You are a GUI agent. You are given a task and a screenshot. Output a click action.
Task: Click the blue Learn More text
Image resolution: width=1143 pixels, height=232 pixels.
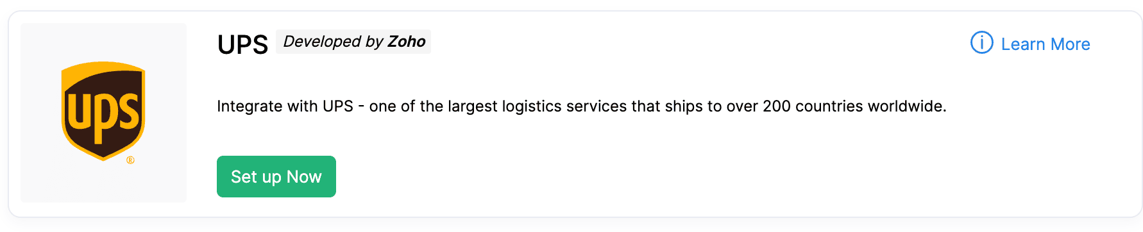click(1046, 44)
